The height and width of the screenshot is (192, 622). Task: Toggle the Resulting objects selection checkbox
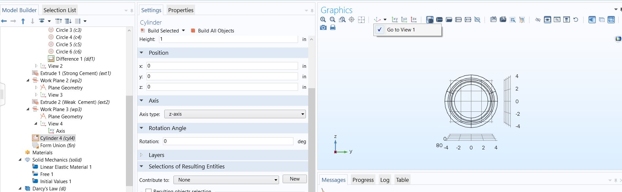click(149, 190)
